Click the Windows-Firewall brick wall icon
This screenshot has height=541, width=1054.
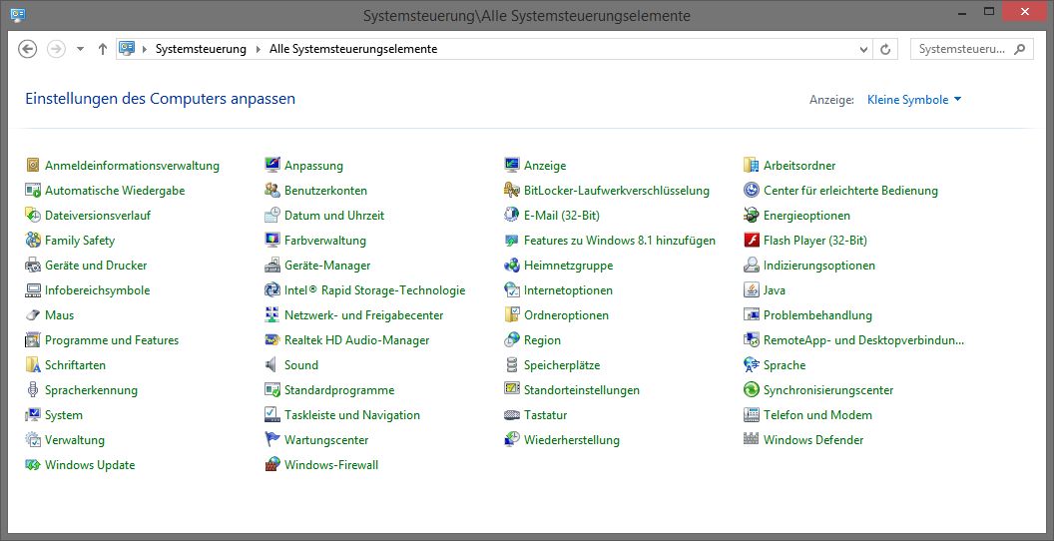[272, 465]
